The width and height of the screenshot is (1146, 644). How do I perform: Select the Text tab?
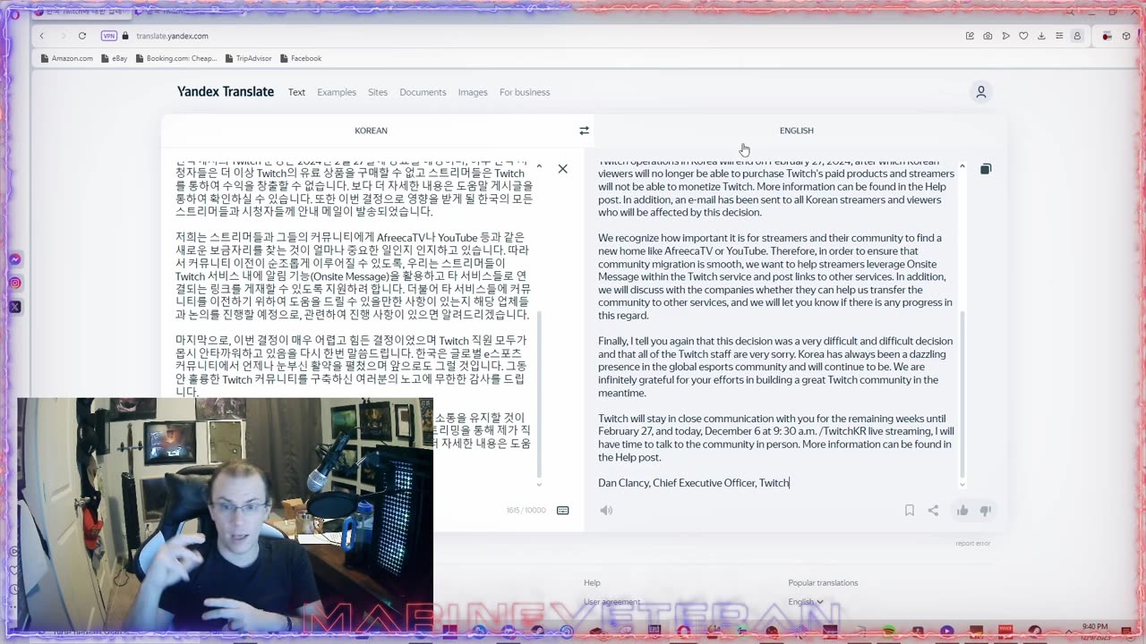[x=296, y=92]
